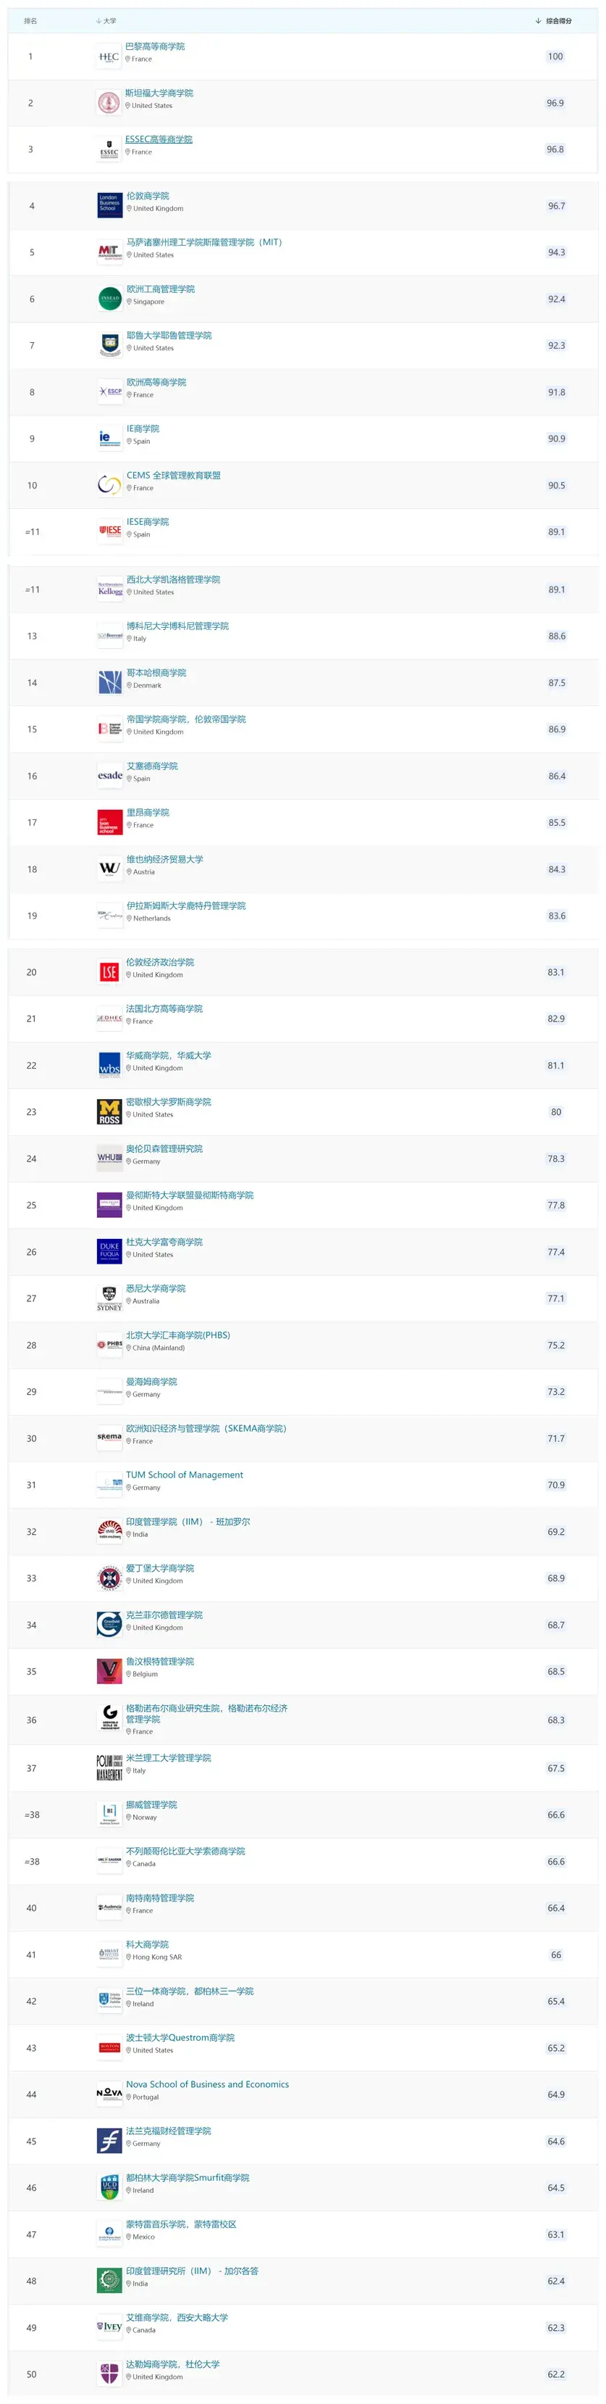
Task: Click the 北京大学汇丰商学院(PHBS) link
Action: 178,1335
